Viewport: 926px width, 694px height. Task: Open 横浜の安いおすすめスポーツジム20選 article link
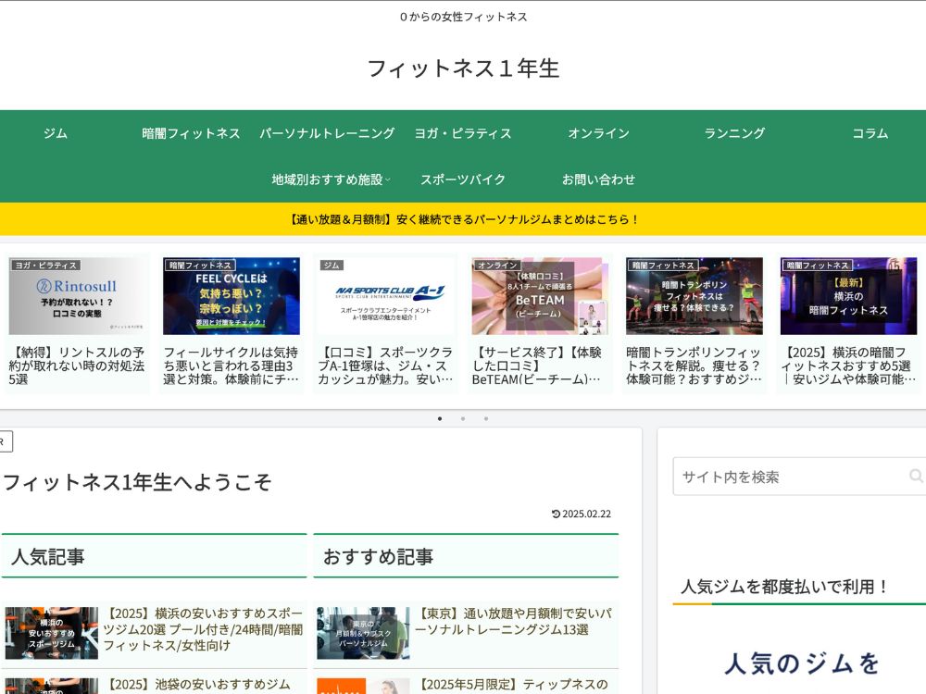[x=203, y=629]
